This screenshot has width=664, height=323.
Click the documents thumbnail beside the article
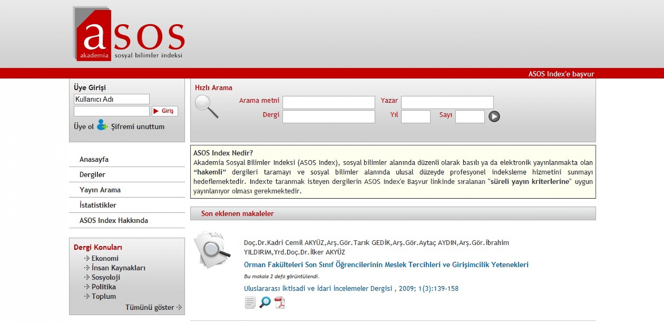(x=212, y=250)
